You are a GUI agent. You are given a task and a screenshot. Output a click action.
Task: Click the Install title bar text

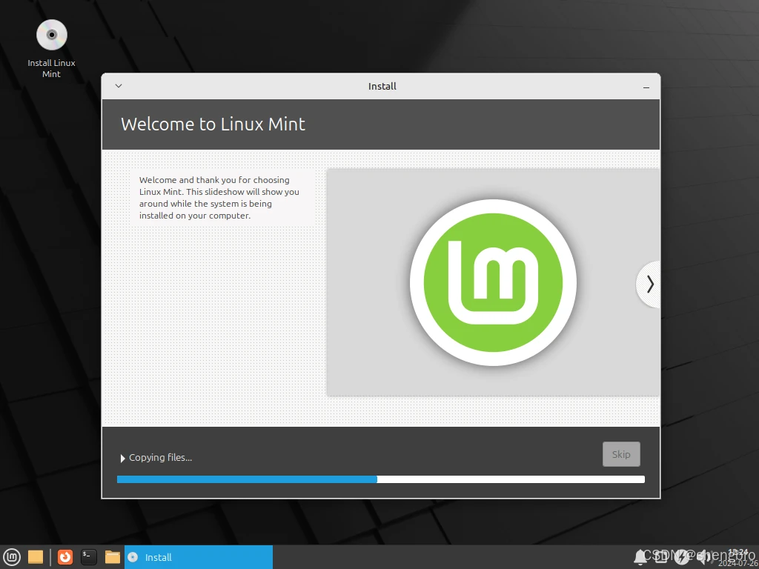click(x=382, y=86)
